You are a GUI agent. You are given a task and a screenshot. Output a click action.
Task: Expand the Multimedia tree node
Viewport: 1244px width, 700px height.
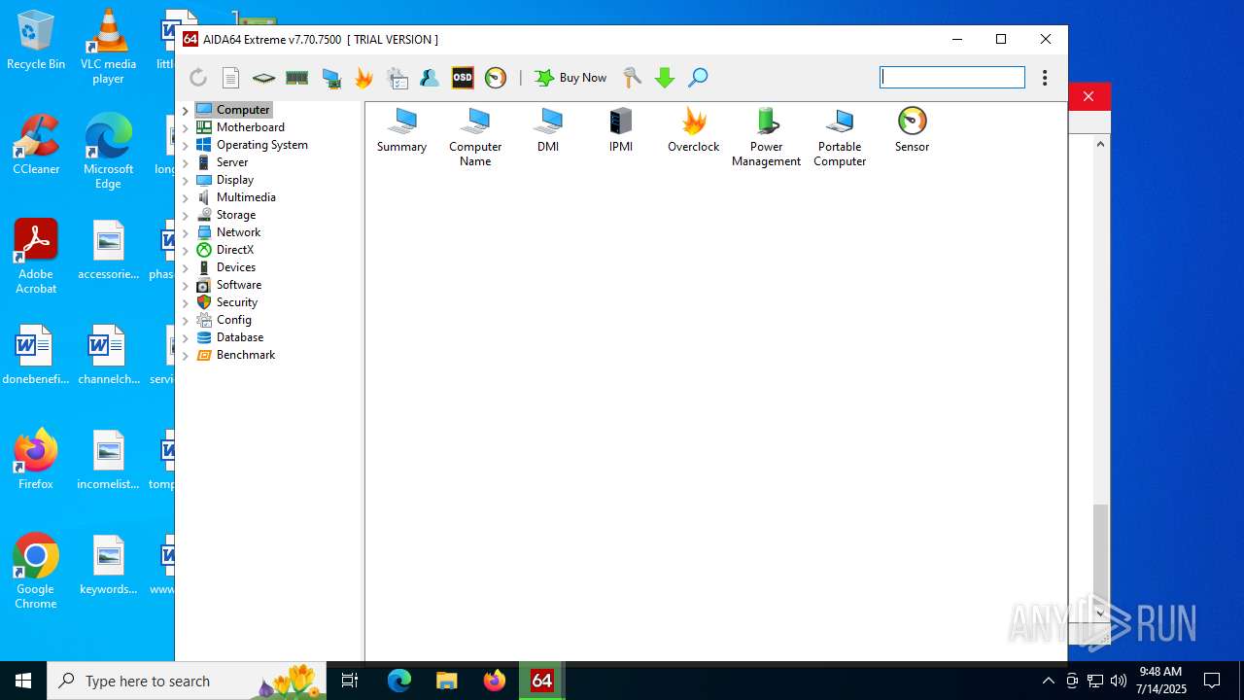(x=186, y=197)
